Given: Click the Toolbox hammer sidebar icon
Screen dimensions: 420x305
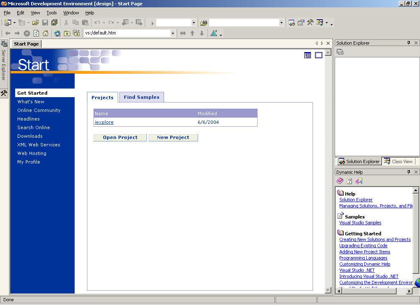Looking at the screenshot, I should coord(4,93).
